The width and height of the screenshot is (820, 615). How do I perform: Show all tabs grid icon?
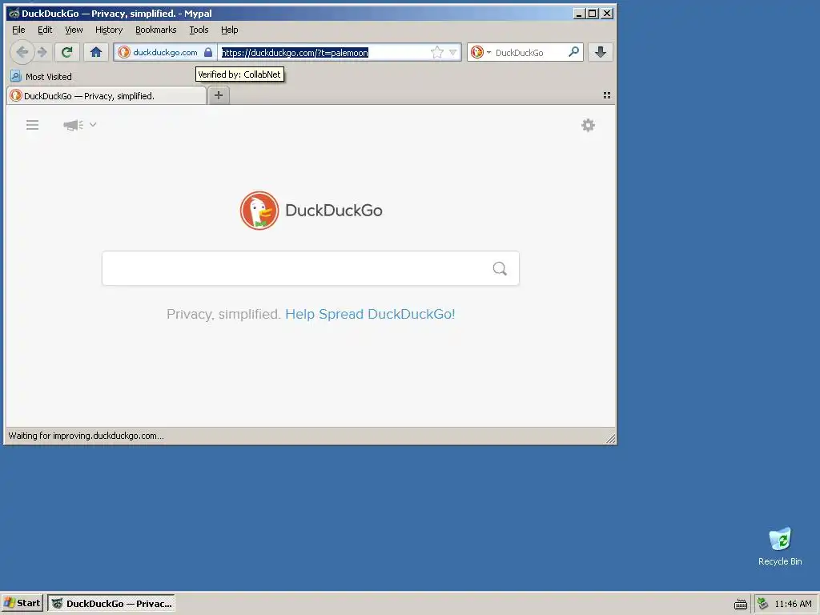607,95
